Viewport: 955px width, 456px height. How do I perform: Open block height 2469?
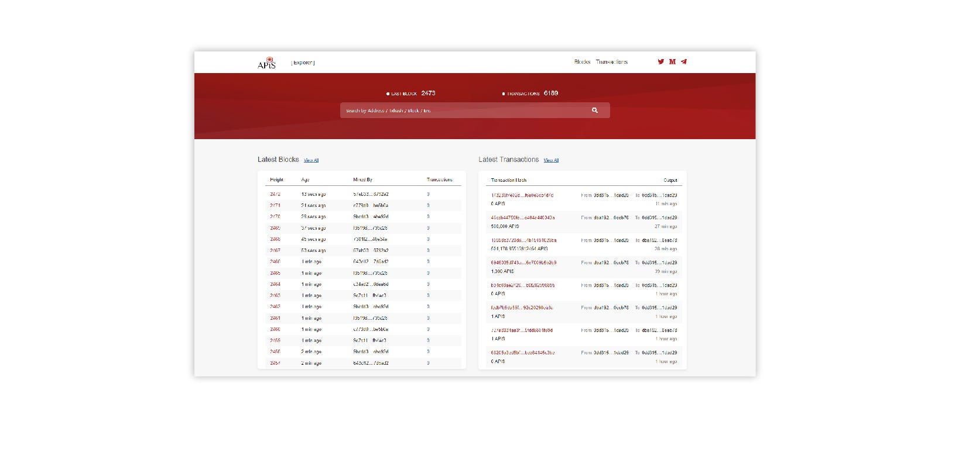pos(275,228)
